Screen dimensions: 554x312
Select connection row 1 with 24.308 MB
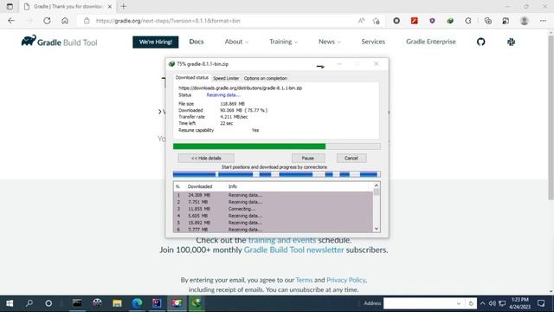click(x=273, y=195)
